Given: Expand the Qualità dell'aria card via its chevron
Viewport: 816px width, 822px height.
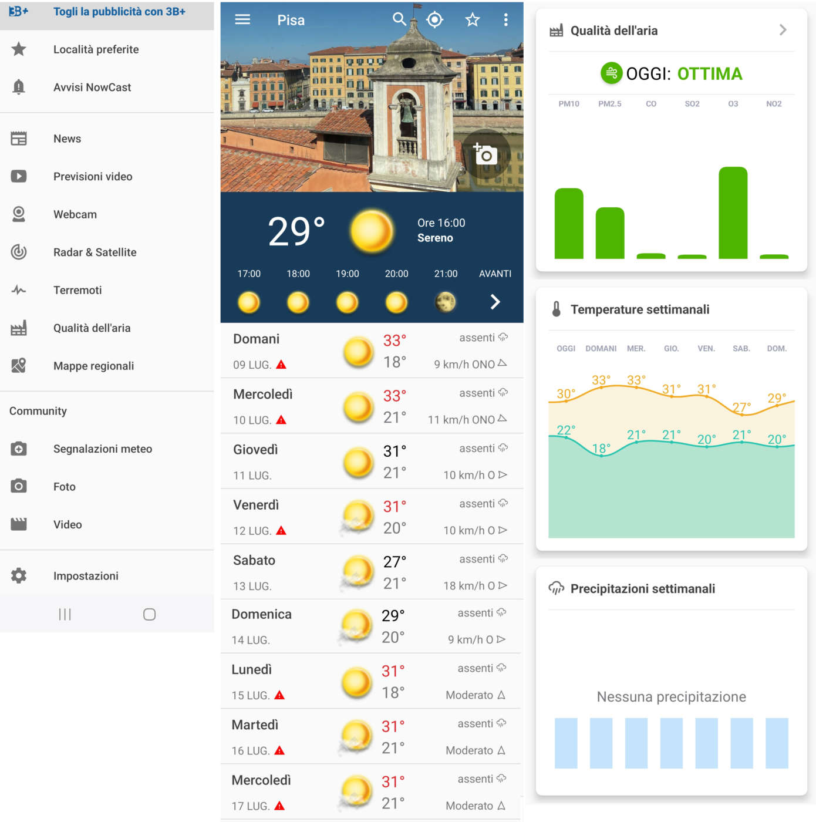Looking at the screenshot, I should [782, 29].
